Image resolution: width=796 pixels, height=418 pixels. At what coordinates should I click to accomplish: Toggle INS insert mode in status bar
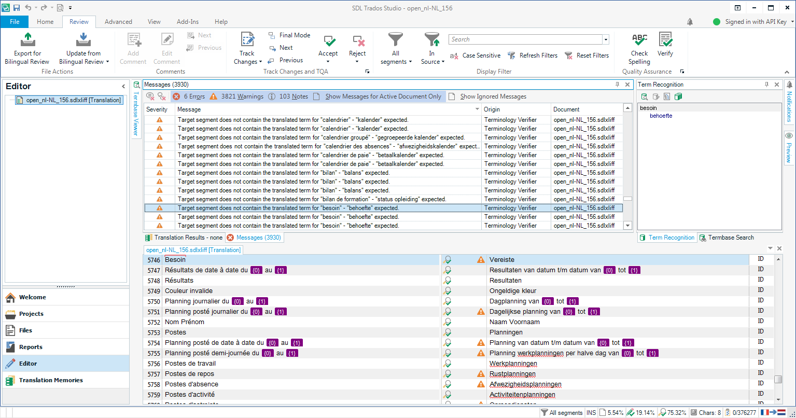(591, 413)
